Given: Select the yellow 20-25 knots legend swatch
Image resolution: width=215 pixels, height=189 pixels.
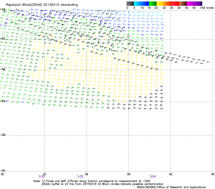Looking at the screenshot, I should pos(160,3).
